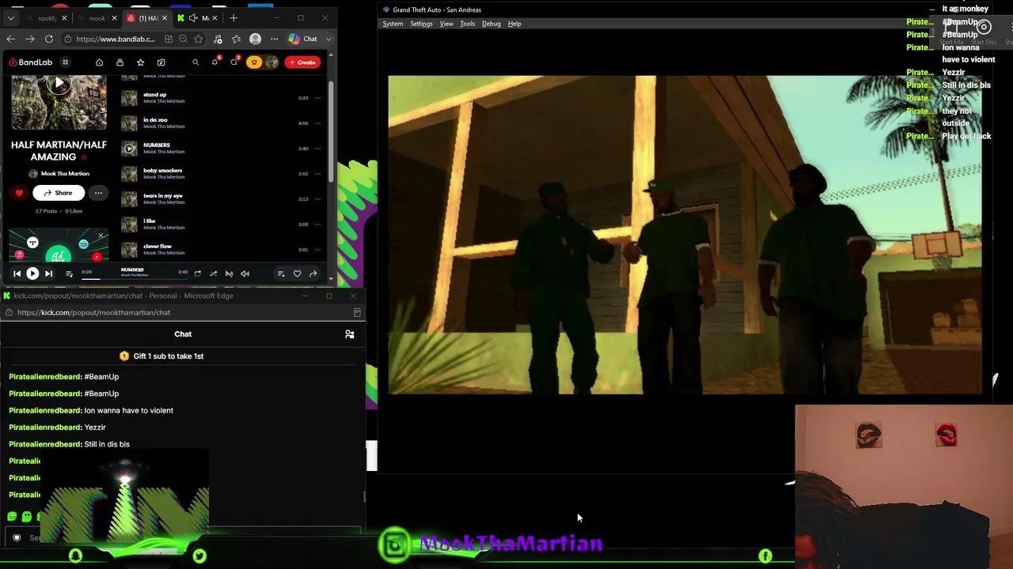Add BandLab page to Edge favorites

click(198, 39)
